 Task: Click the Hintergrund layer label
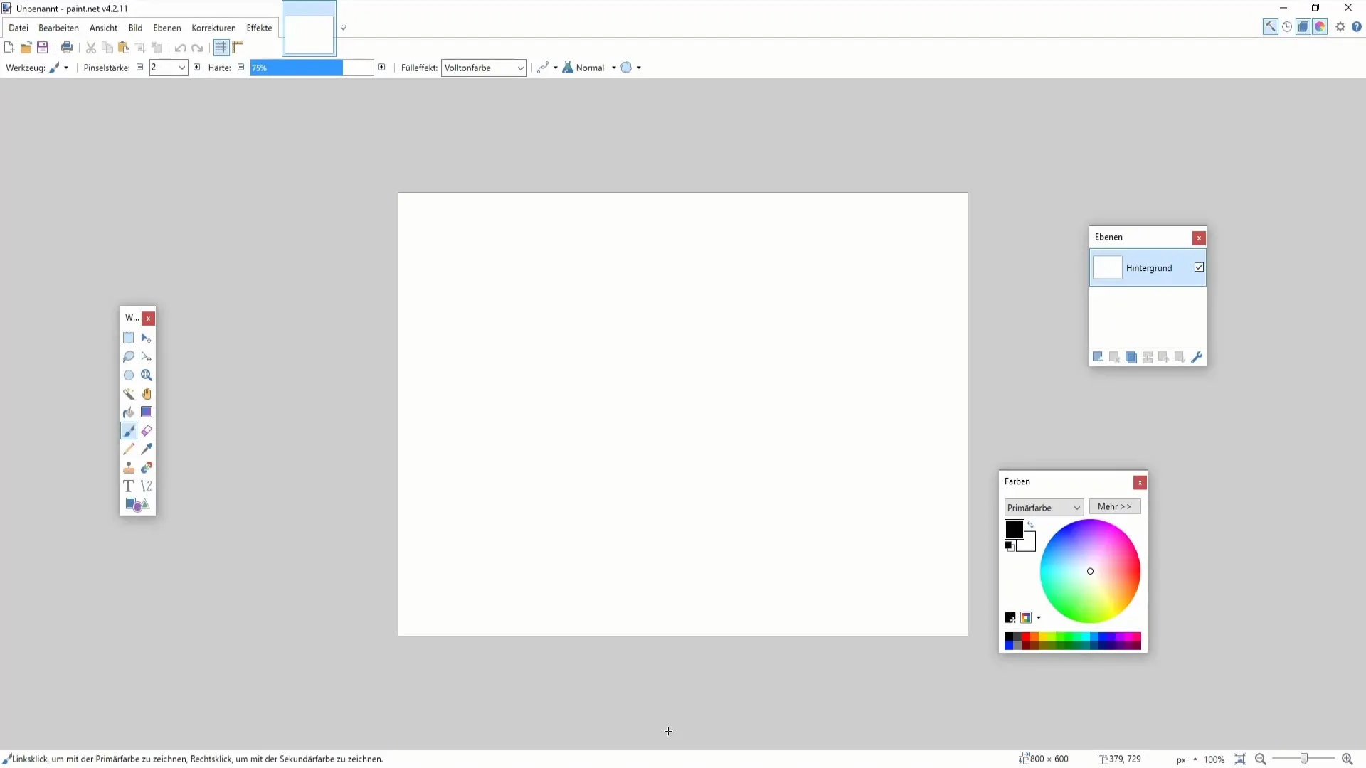[1149, 267]
